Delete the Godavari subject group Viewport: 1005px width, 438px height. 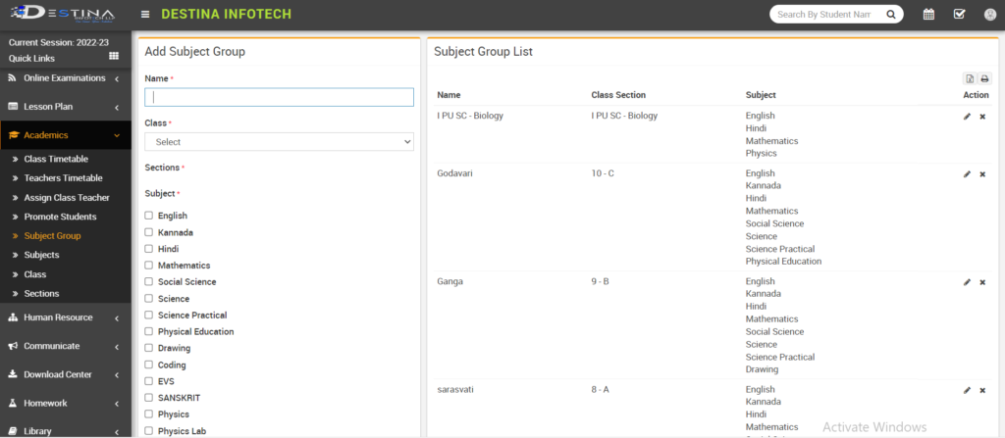click(x=982, y=174)
